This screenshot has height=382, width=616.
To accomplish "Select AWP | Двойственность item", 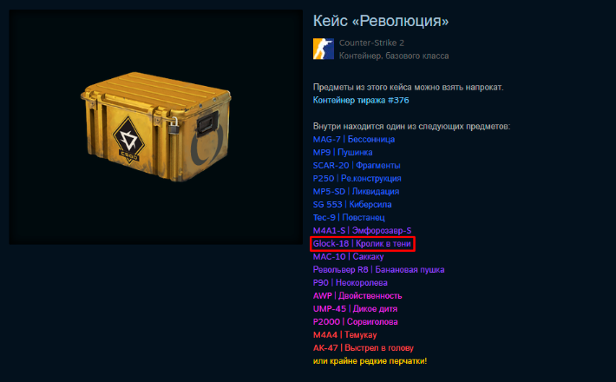I will click(x=357, y=295).
